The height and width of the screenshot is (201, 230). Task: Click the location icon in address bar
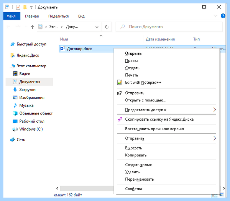click(41, 27)
